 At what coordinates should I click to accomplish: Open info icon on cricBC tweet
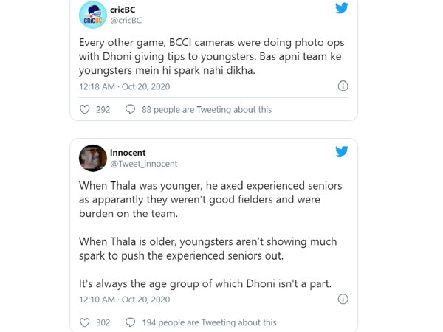tap(343, 86)
